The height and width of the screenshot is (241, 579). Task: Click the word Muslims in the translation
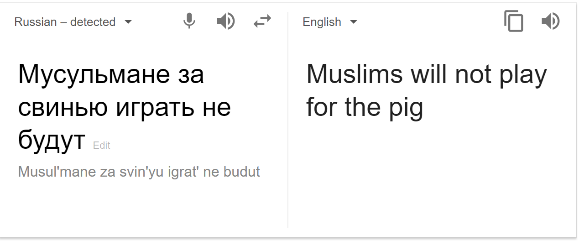[x=355, y=74]
